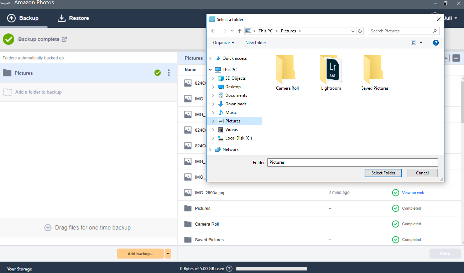The height and width of the screenshot is (273, 464).
Task: Select the Lightroom folder thumbnail
Action: (331, 73)
